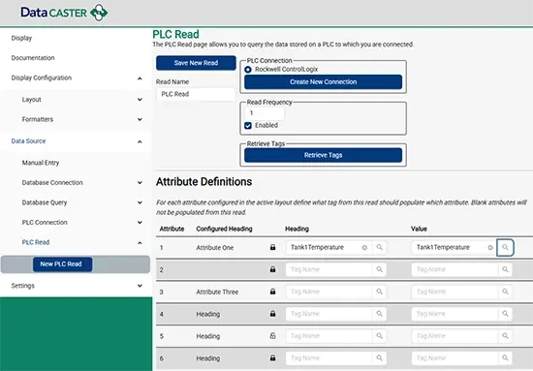The image size is (533, 371).
Task: Collapse the Display Configuration section
Action: (x=140, y=78)
